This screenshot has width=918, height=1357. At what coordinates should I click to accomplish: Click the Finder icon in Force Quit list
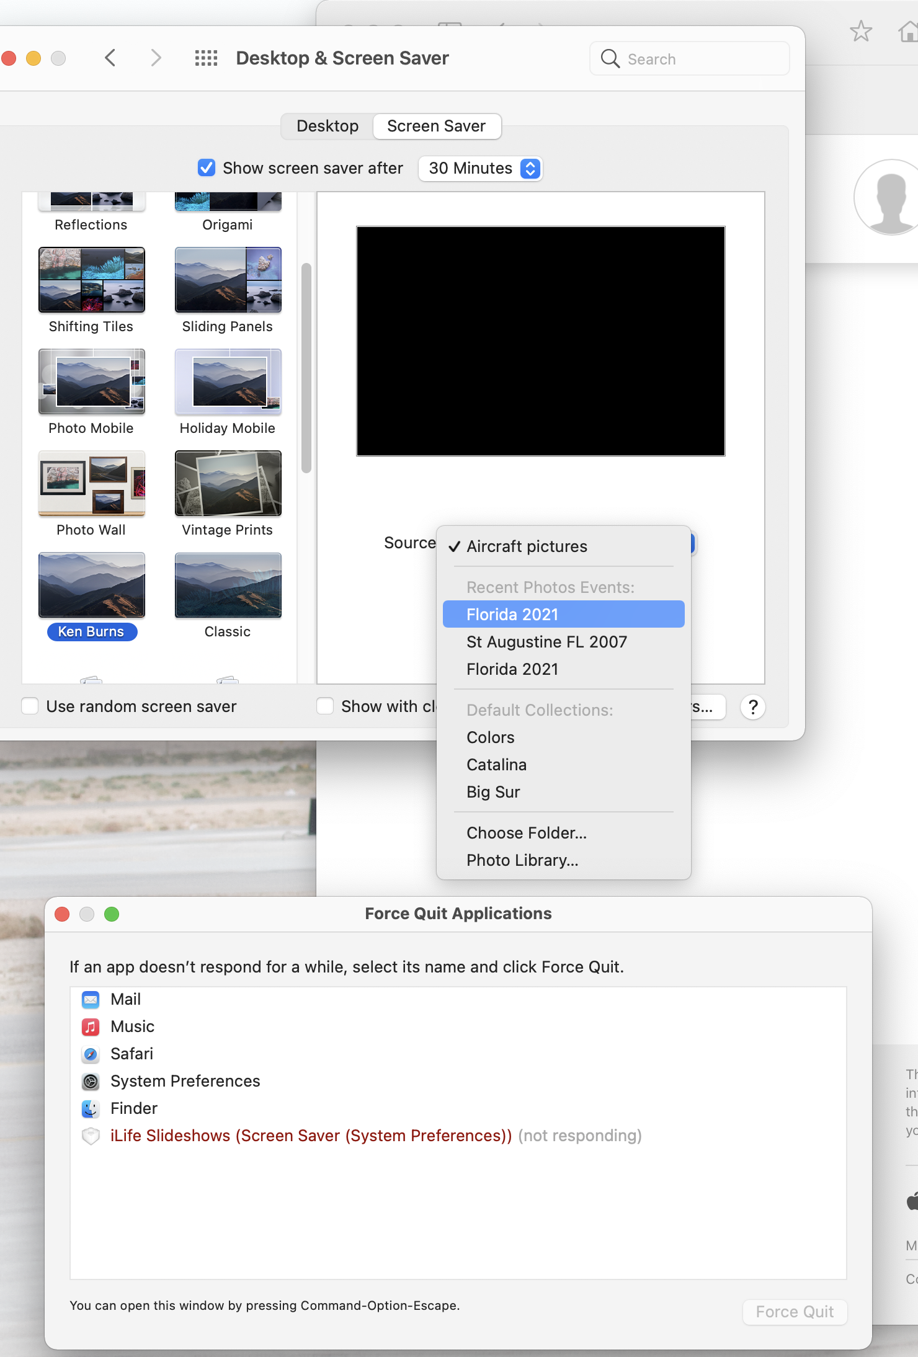(91, 1108)
